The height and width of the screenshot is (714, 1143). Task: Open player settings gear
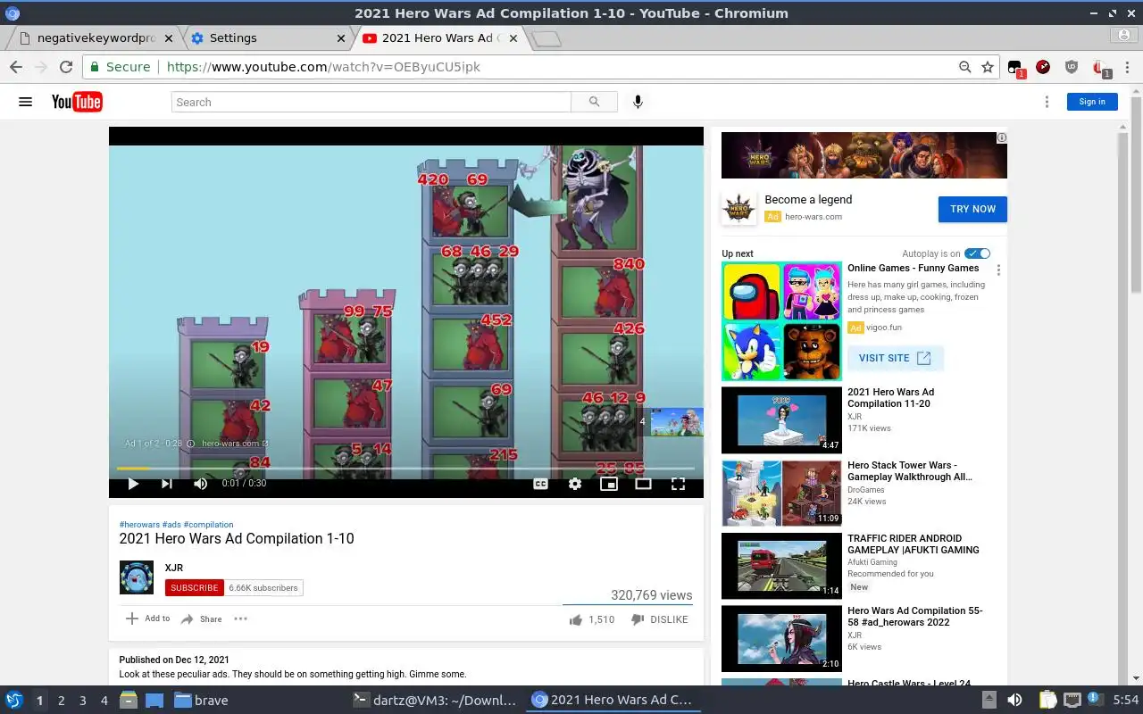click(x=575, y=484)
